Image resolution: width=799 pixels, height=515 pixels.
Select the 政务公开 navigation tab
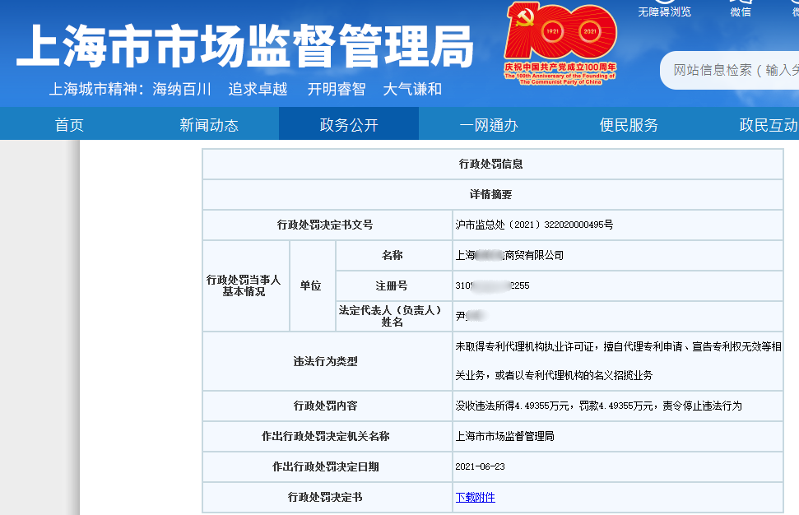349,125
